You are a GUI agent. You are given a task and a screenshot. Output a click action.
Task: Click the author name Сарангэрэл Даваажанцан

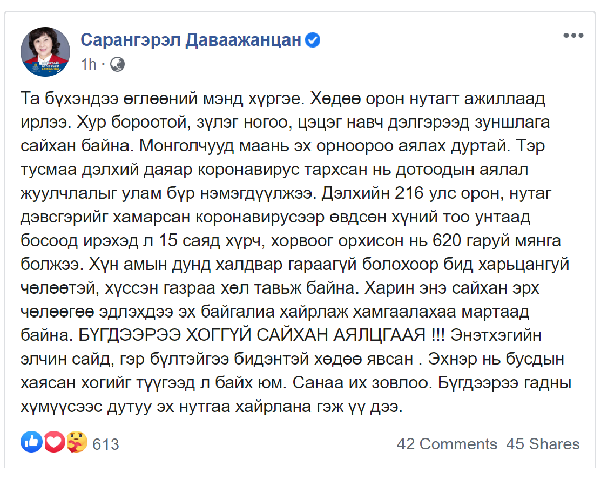pyautogui.click(x=191, y=40)
